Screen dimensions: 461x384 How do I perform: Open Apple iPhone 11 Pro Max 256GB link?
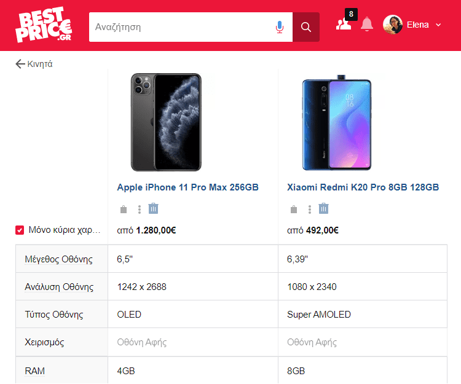[x=187, y=187]
